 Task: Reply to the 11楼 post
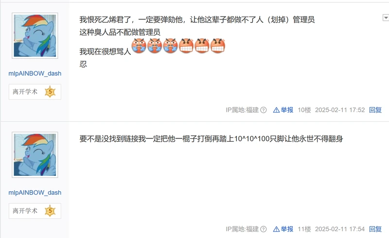(x=375, y=229)
